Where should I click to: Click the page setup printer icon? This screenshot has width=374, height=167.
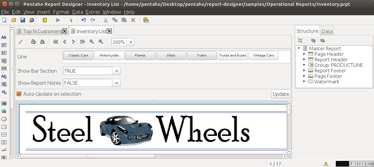pos(33,42)
